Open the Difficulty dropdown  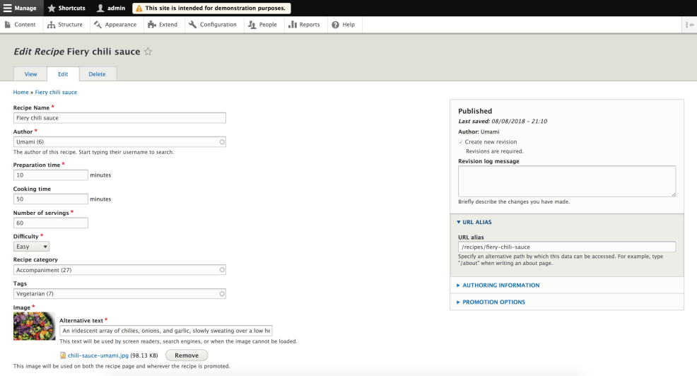32,247
